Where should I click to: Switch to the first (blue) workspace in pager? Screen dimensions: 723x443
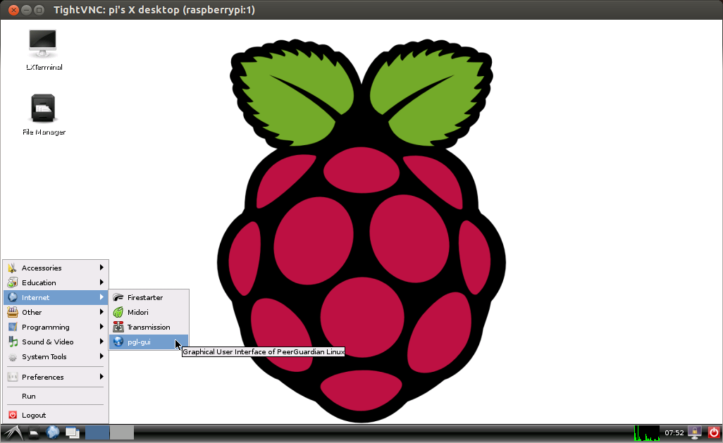[97, 432]
